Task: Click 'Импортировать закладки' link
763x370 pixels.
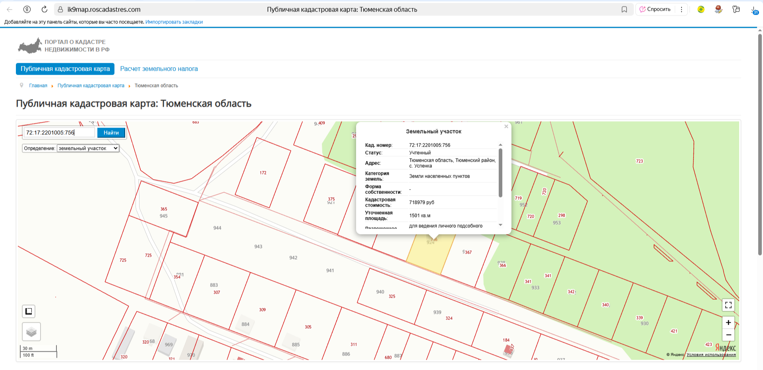Action: click(x=174, y=22)
